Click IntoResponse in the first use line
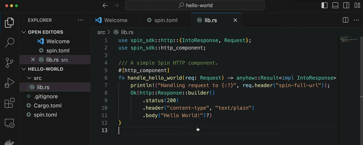 click(200, 40)
